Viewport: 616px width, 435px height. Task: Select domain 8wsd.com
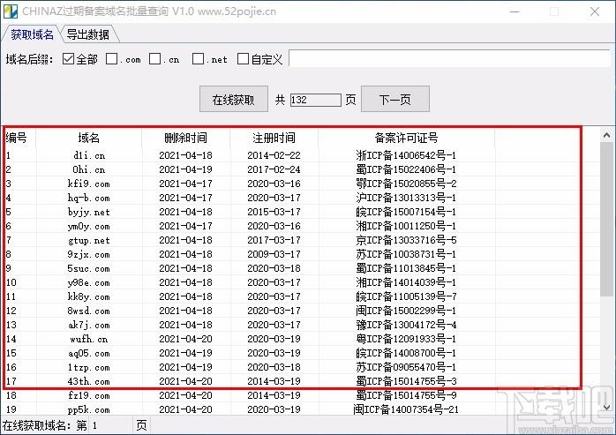[x=89, y=311]
